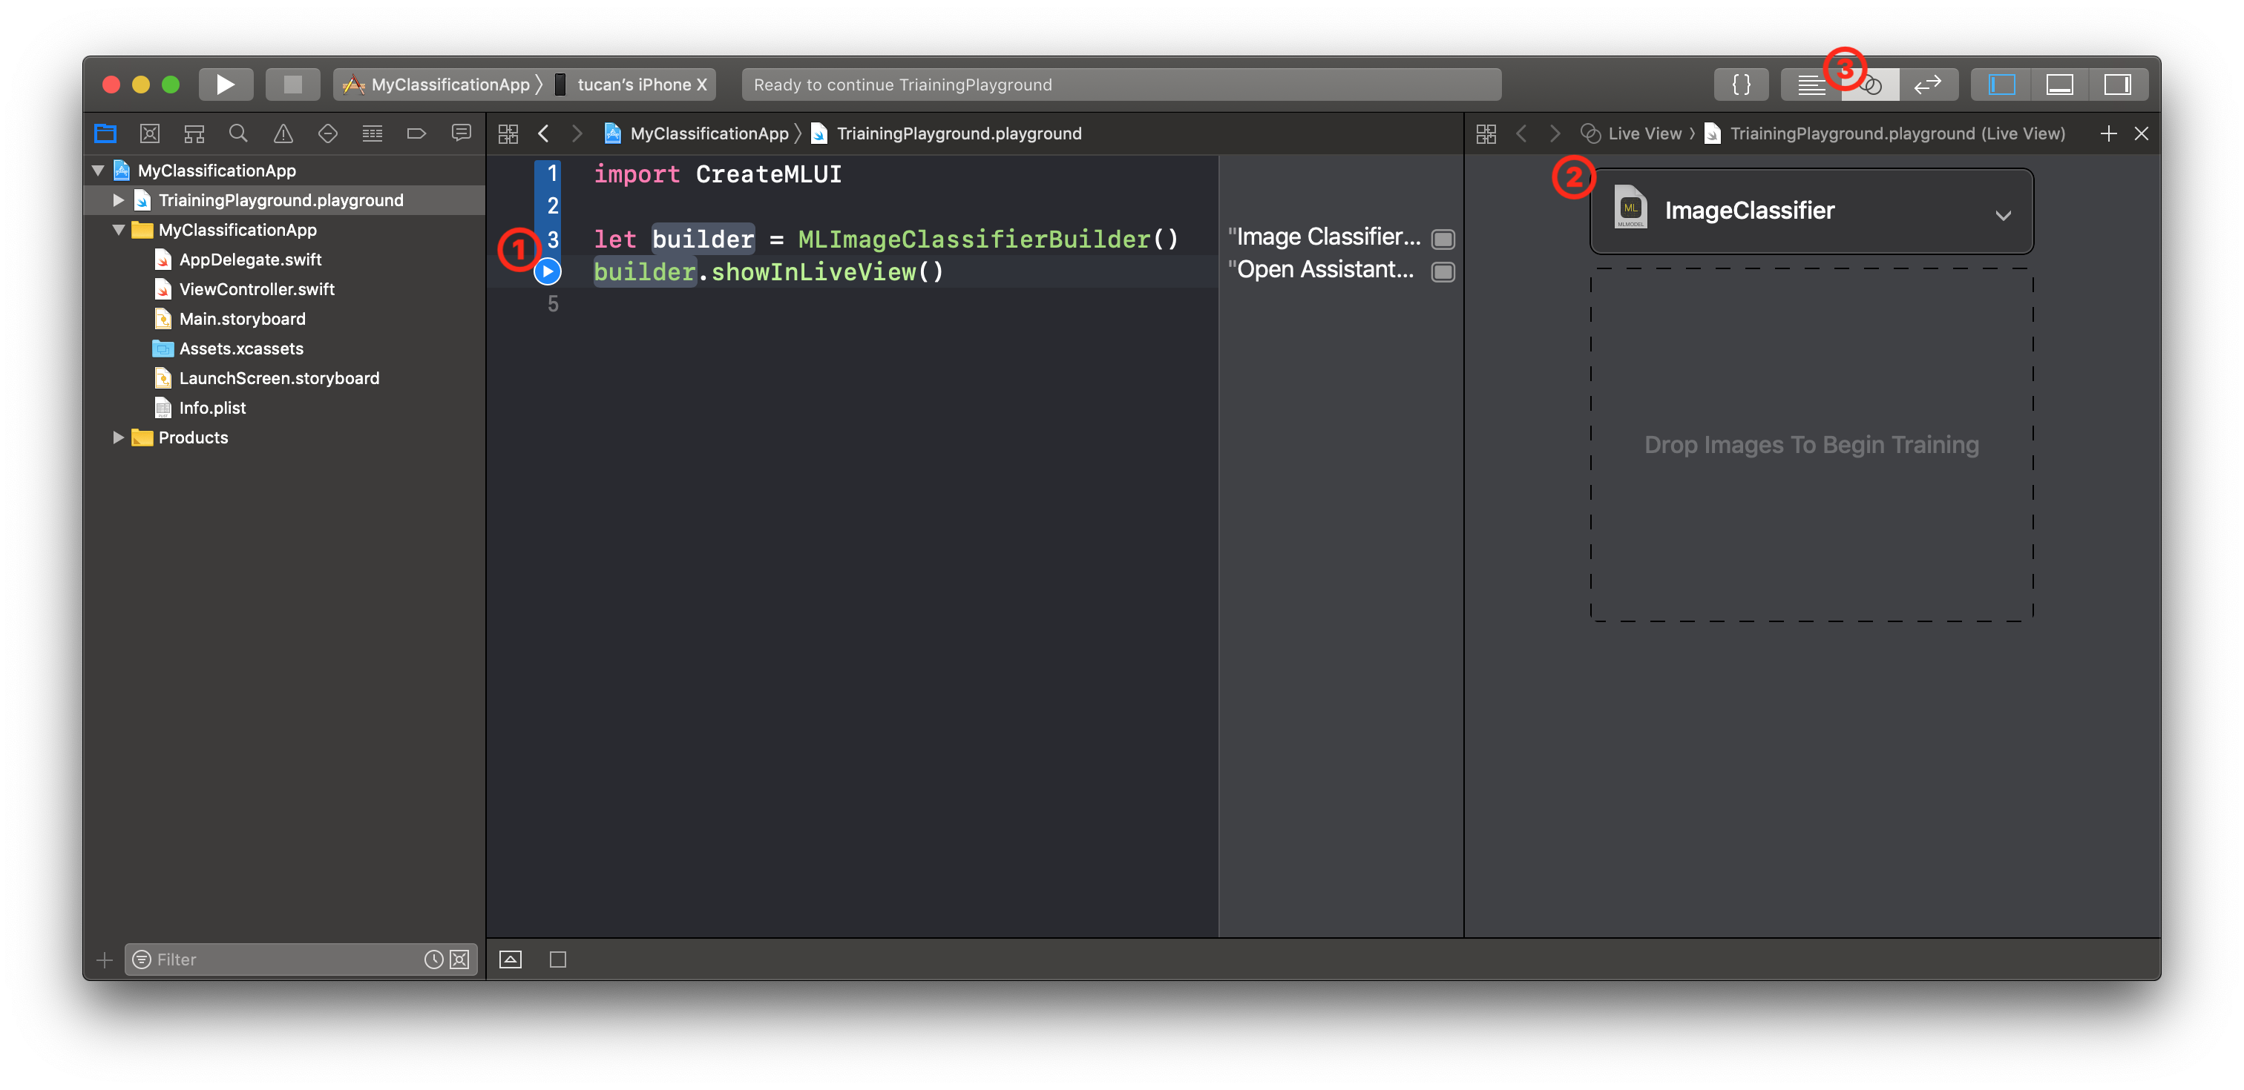Select ViewController.swift in the navigator
Screen dimensions: 2244x1090
point(256,289)
